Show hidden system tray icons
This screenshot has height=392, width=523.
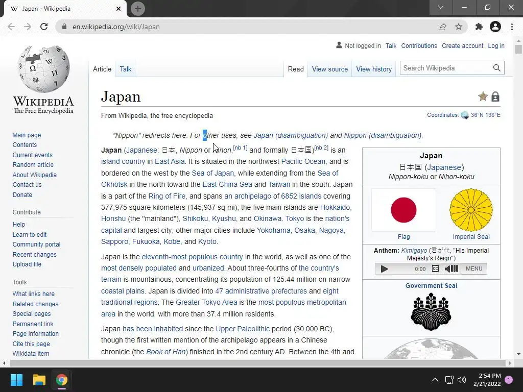tap(435, 380)
